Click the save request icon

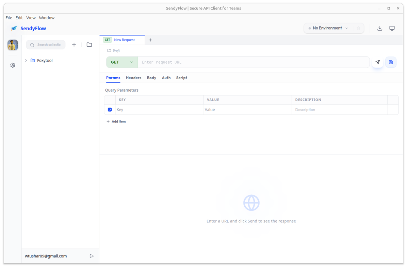(x=391, y=62)
